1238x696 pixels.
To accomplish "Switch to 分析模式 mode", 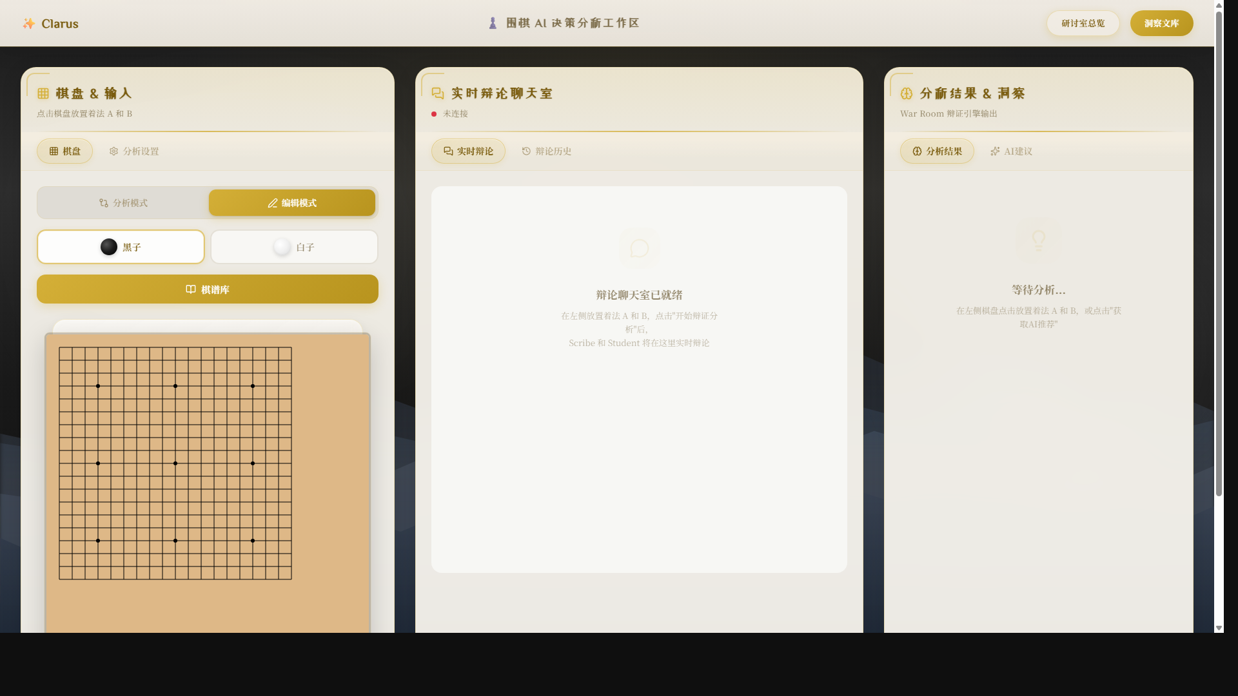I will (x=123, y=203).
